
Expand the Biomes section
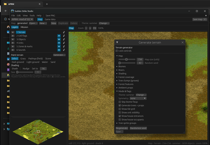pos(117,66)
